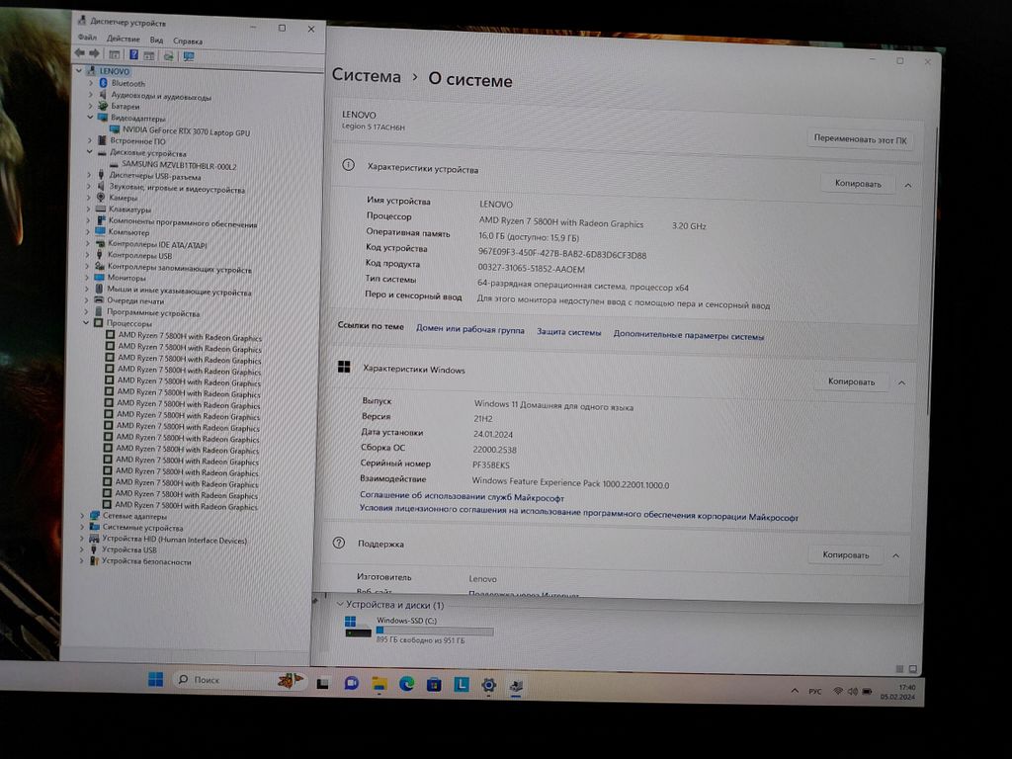Click the back arrow in Device Manager toolbar
The height and width of the screenshot is (759, 1012).
point(80,54)
